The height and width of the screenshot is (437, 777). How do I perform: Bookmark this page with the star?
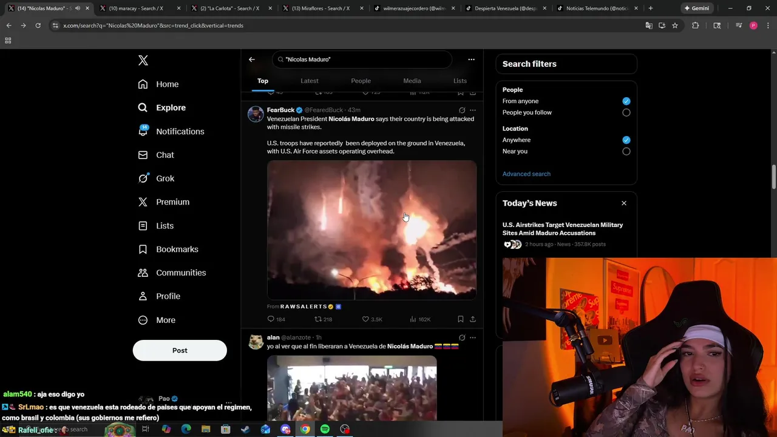pyautogui.click(x=675, y=25)
